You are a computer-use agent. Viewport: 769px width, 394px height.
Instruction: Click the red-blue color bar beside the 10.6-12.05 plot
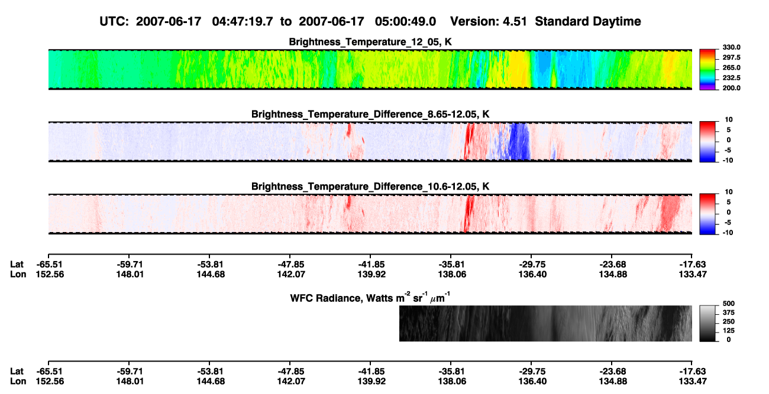pyautogui.click(x=708, y=214)
